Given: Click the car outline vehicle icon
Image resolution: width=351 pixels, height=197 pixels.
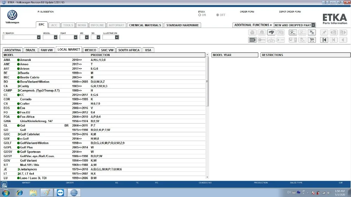Looking at the screenshot, I should 271,40.
